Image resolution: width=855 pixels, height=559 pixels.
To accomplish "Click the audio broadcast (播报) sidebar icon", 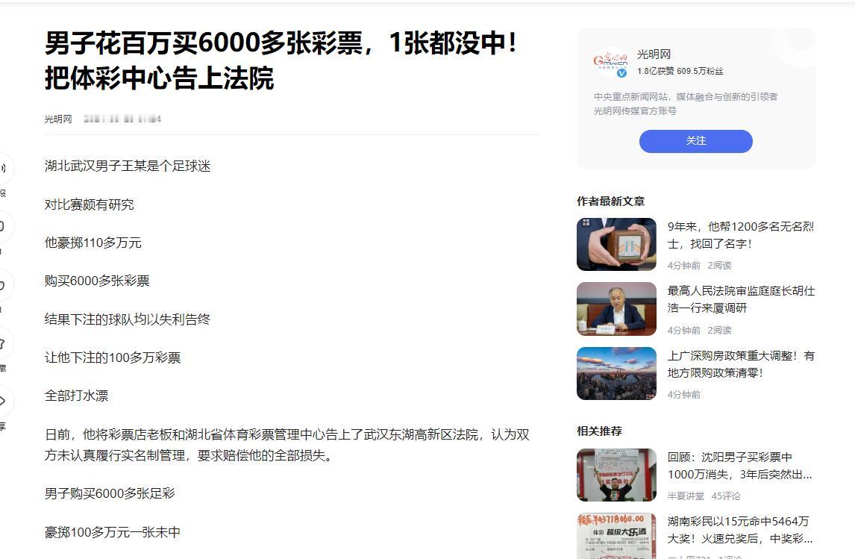I will 3,168.
